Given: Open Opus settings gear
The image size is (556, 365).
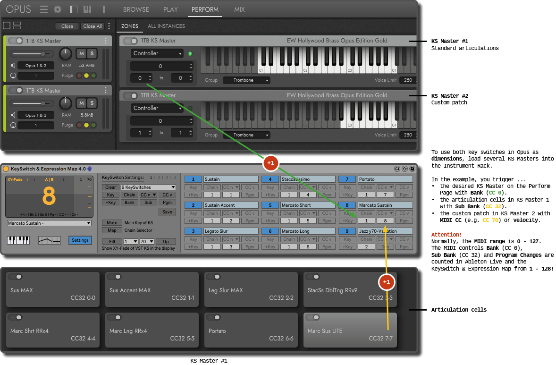Looking at the screenshot, I should (58, 9).
